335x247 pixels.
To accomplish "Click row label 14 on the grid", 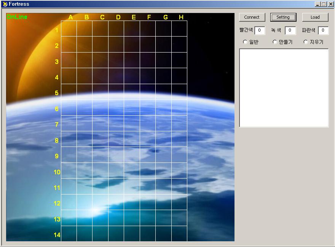I will [57, 235].
